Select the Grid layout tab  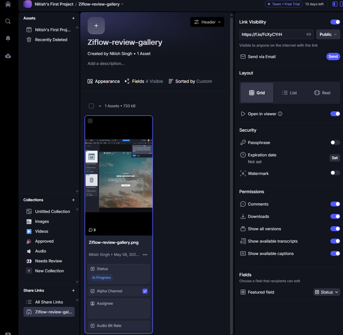coord(257,93)
